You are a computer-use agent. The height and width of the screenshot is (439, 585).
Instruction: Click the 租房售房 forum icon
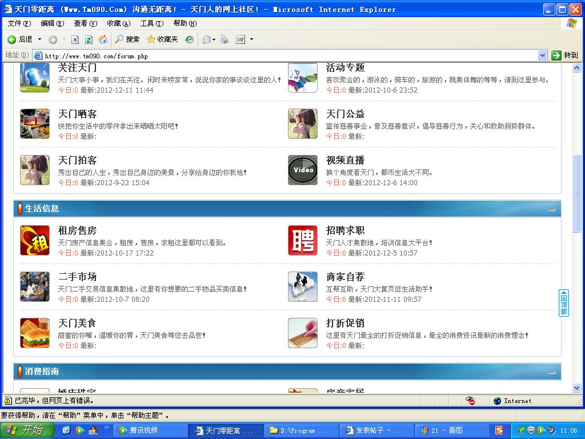point(34,241)
